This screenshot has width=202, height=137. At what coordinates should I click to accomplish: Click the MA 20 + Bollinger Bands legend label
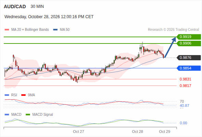30,30
